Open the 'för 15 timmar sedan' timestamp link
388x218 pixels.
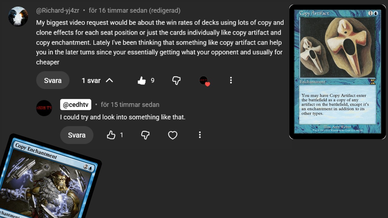(x=130, y=104)
